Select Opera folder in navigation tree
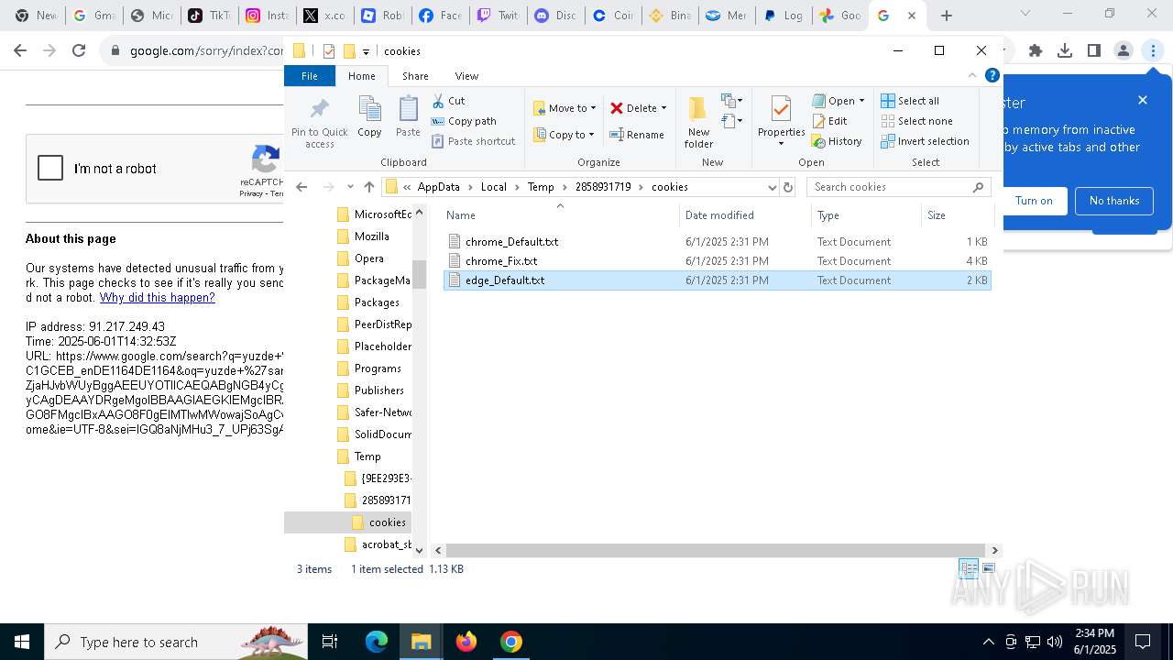The width and height of the screenshot is (1173, 660). pyautogui.click(x=369, y=258)
